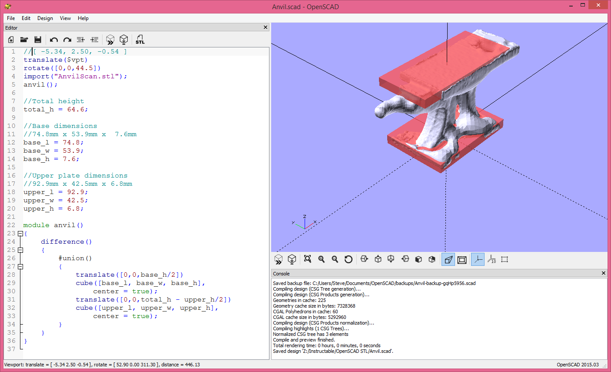Indent the selected code lines

[x=94, y=40]
